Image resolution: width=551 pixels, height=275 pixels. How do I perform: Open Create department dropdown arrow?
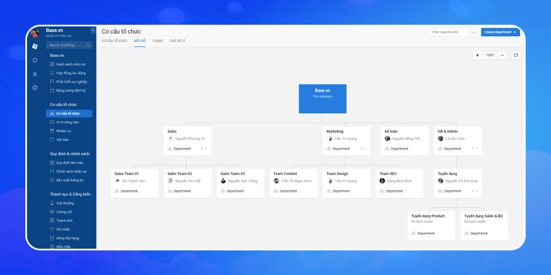pos(515,32)
